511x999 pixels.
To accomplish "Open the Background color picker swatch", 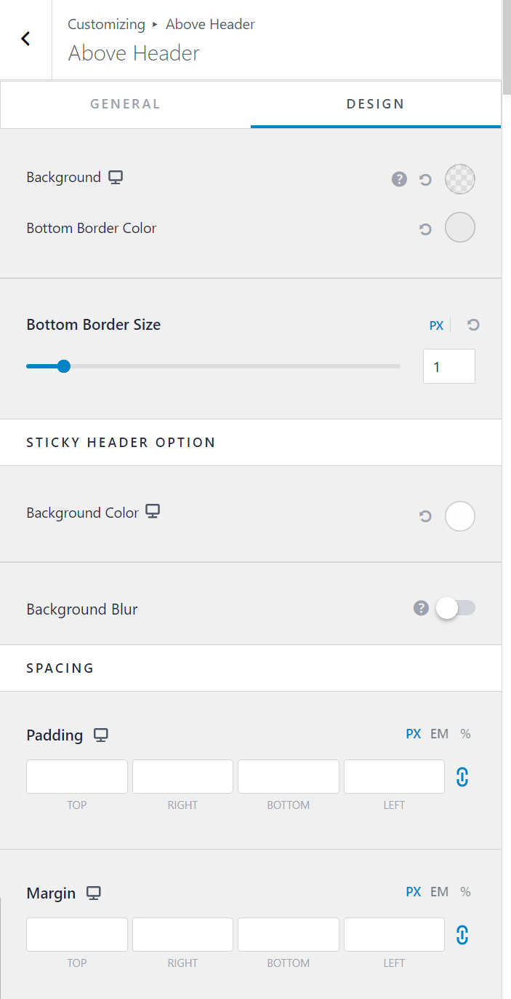I will (459, 179).
